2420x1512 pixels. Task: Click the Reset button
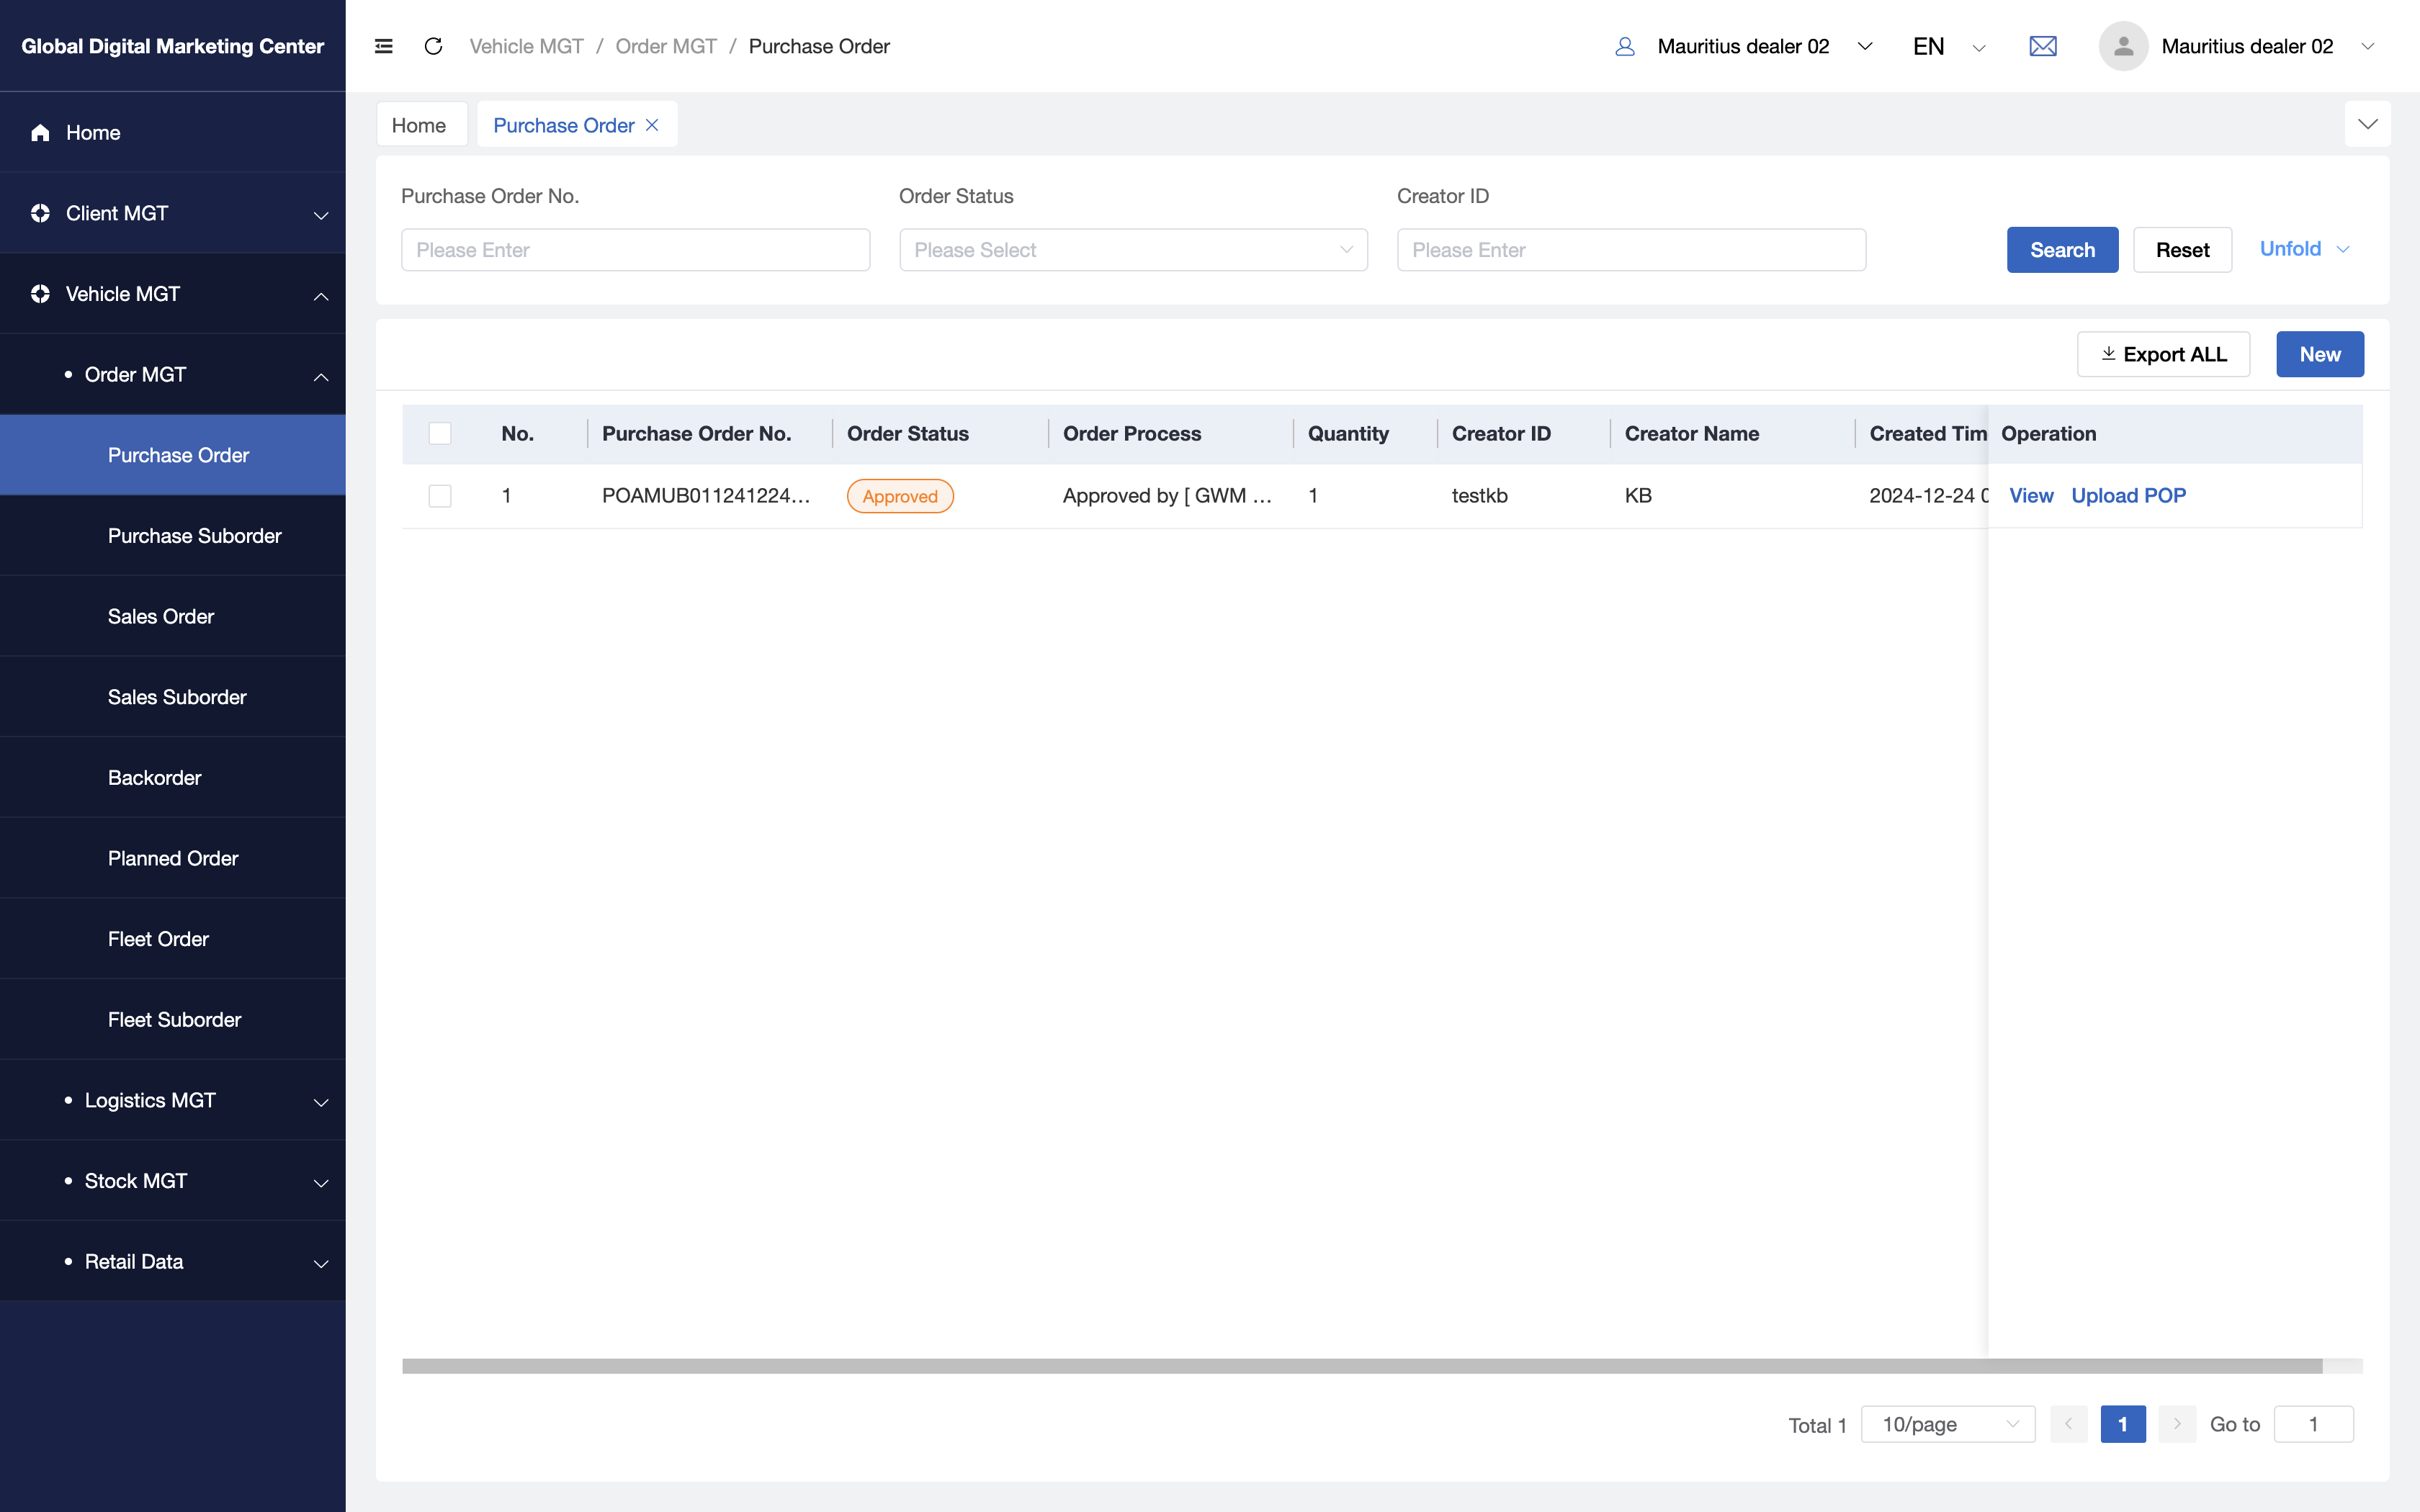click(x=2182, y=250)
